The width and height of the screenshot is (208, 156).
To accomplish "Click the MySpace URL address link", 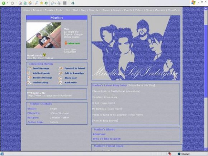I will pyautogui.click(x=49, y=95).
